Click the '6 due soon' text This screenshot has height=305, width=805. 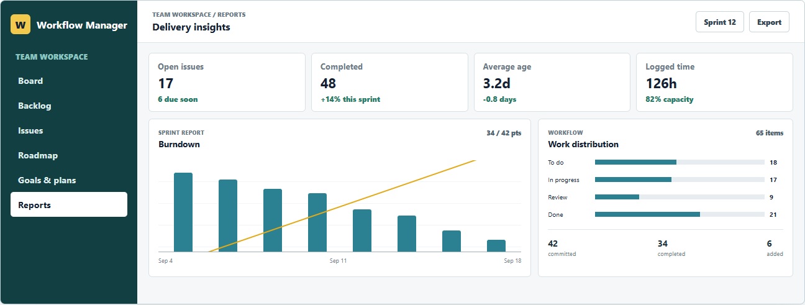tap(178, 99)
